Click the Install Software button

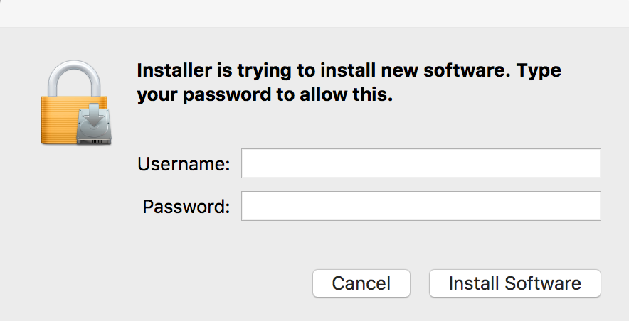point(514,283)
